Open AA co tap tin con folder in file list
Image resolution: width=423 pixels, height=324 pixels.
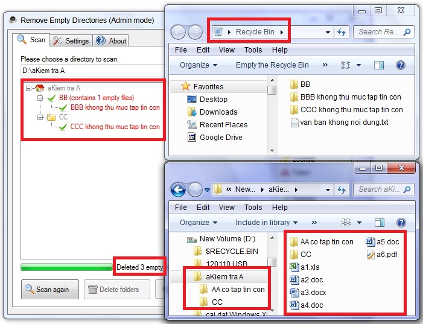point(322,242)
